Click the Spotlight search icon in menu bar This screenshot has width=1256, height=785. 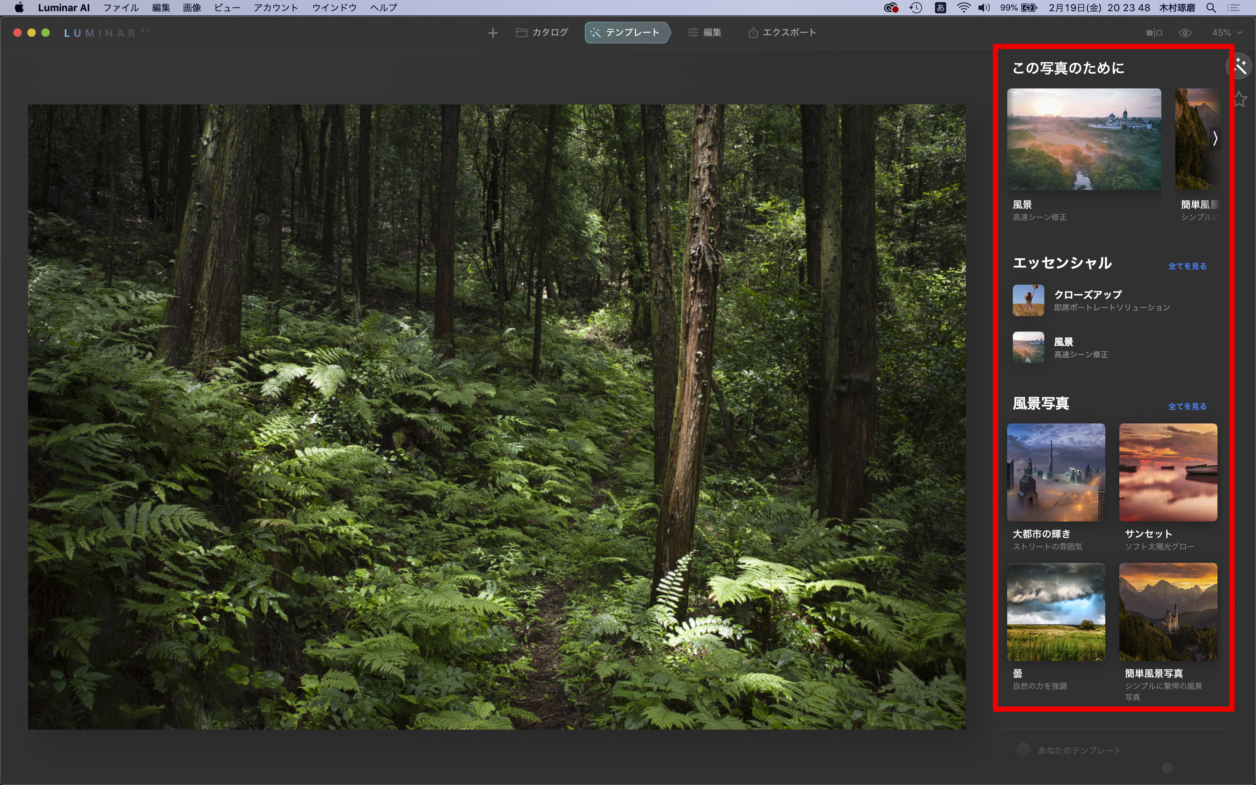[1211, 8]
